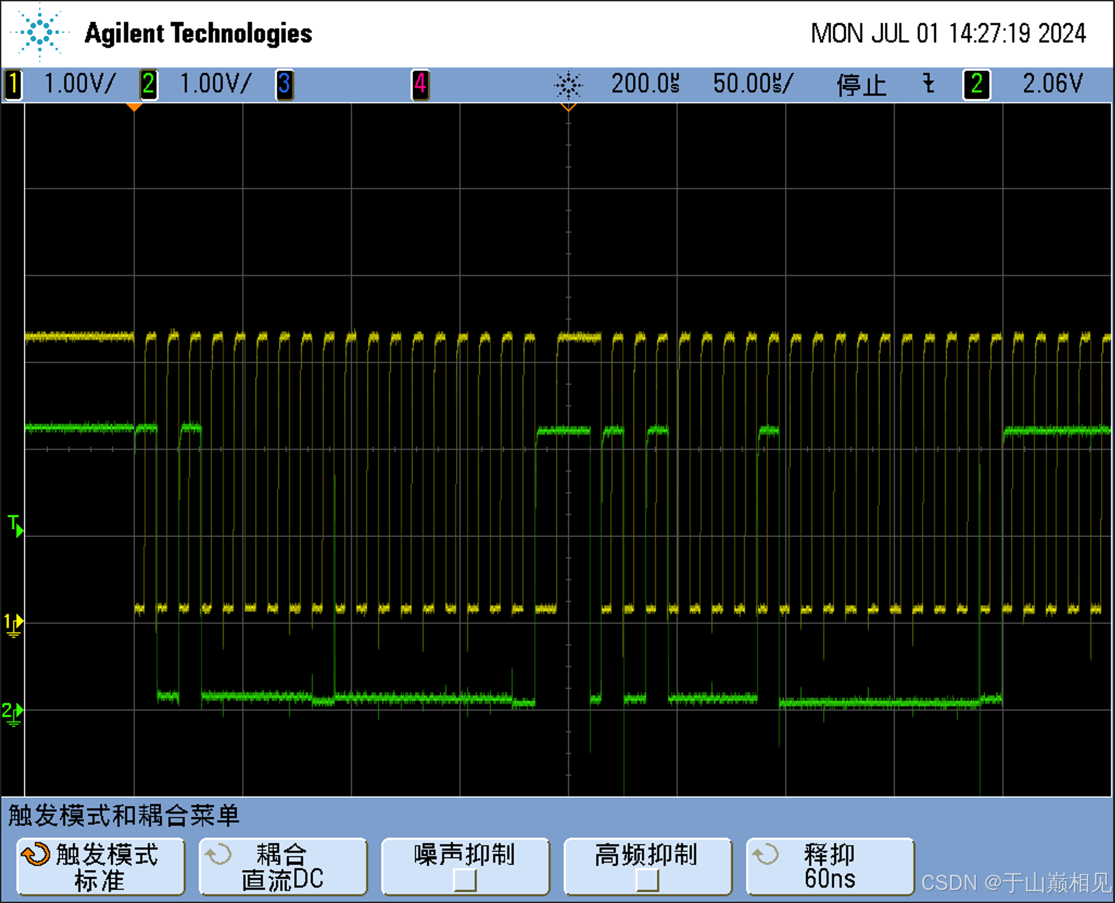Select the channel 3 blue indicator

(x=284, y=84)
